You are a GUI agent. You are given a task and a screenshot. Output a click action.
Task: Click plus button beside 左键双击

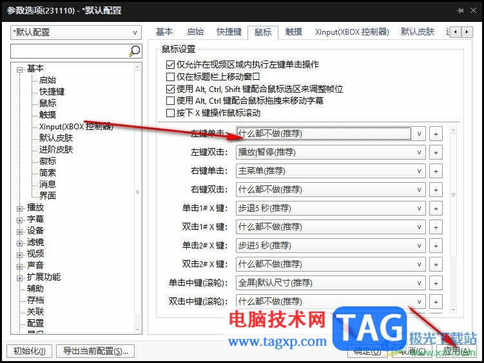tap(436, 153)
